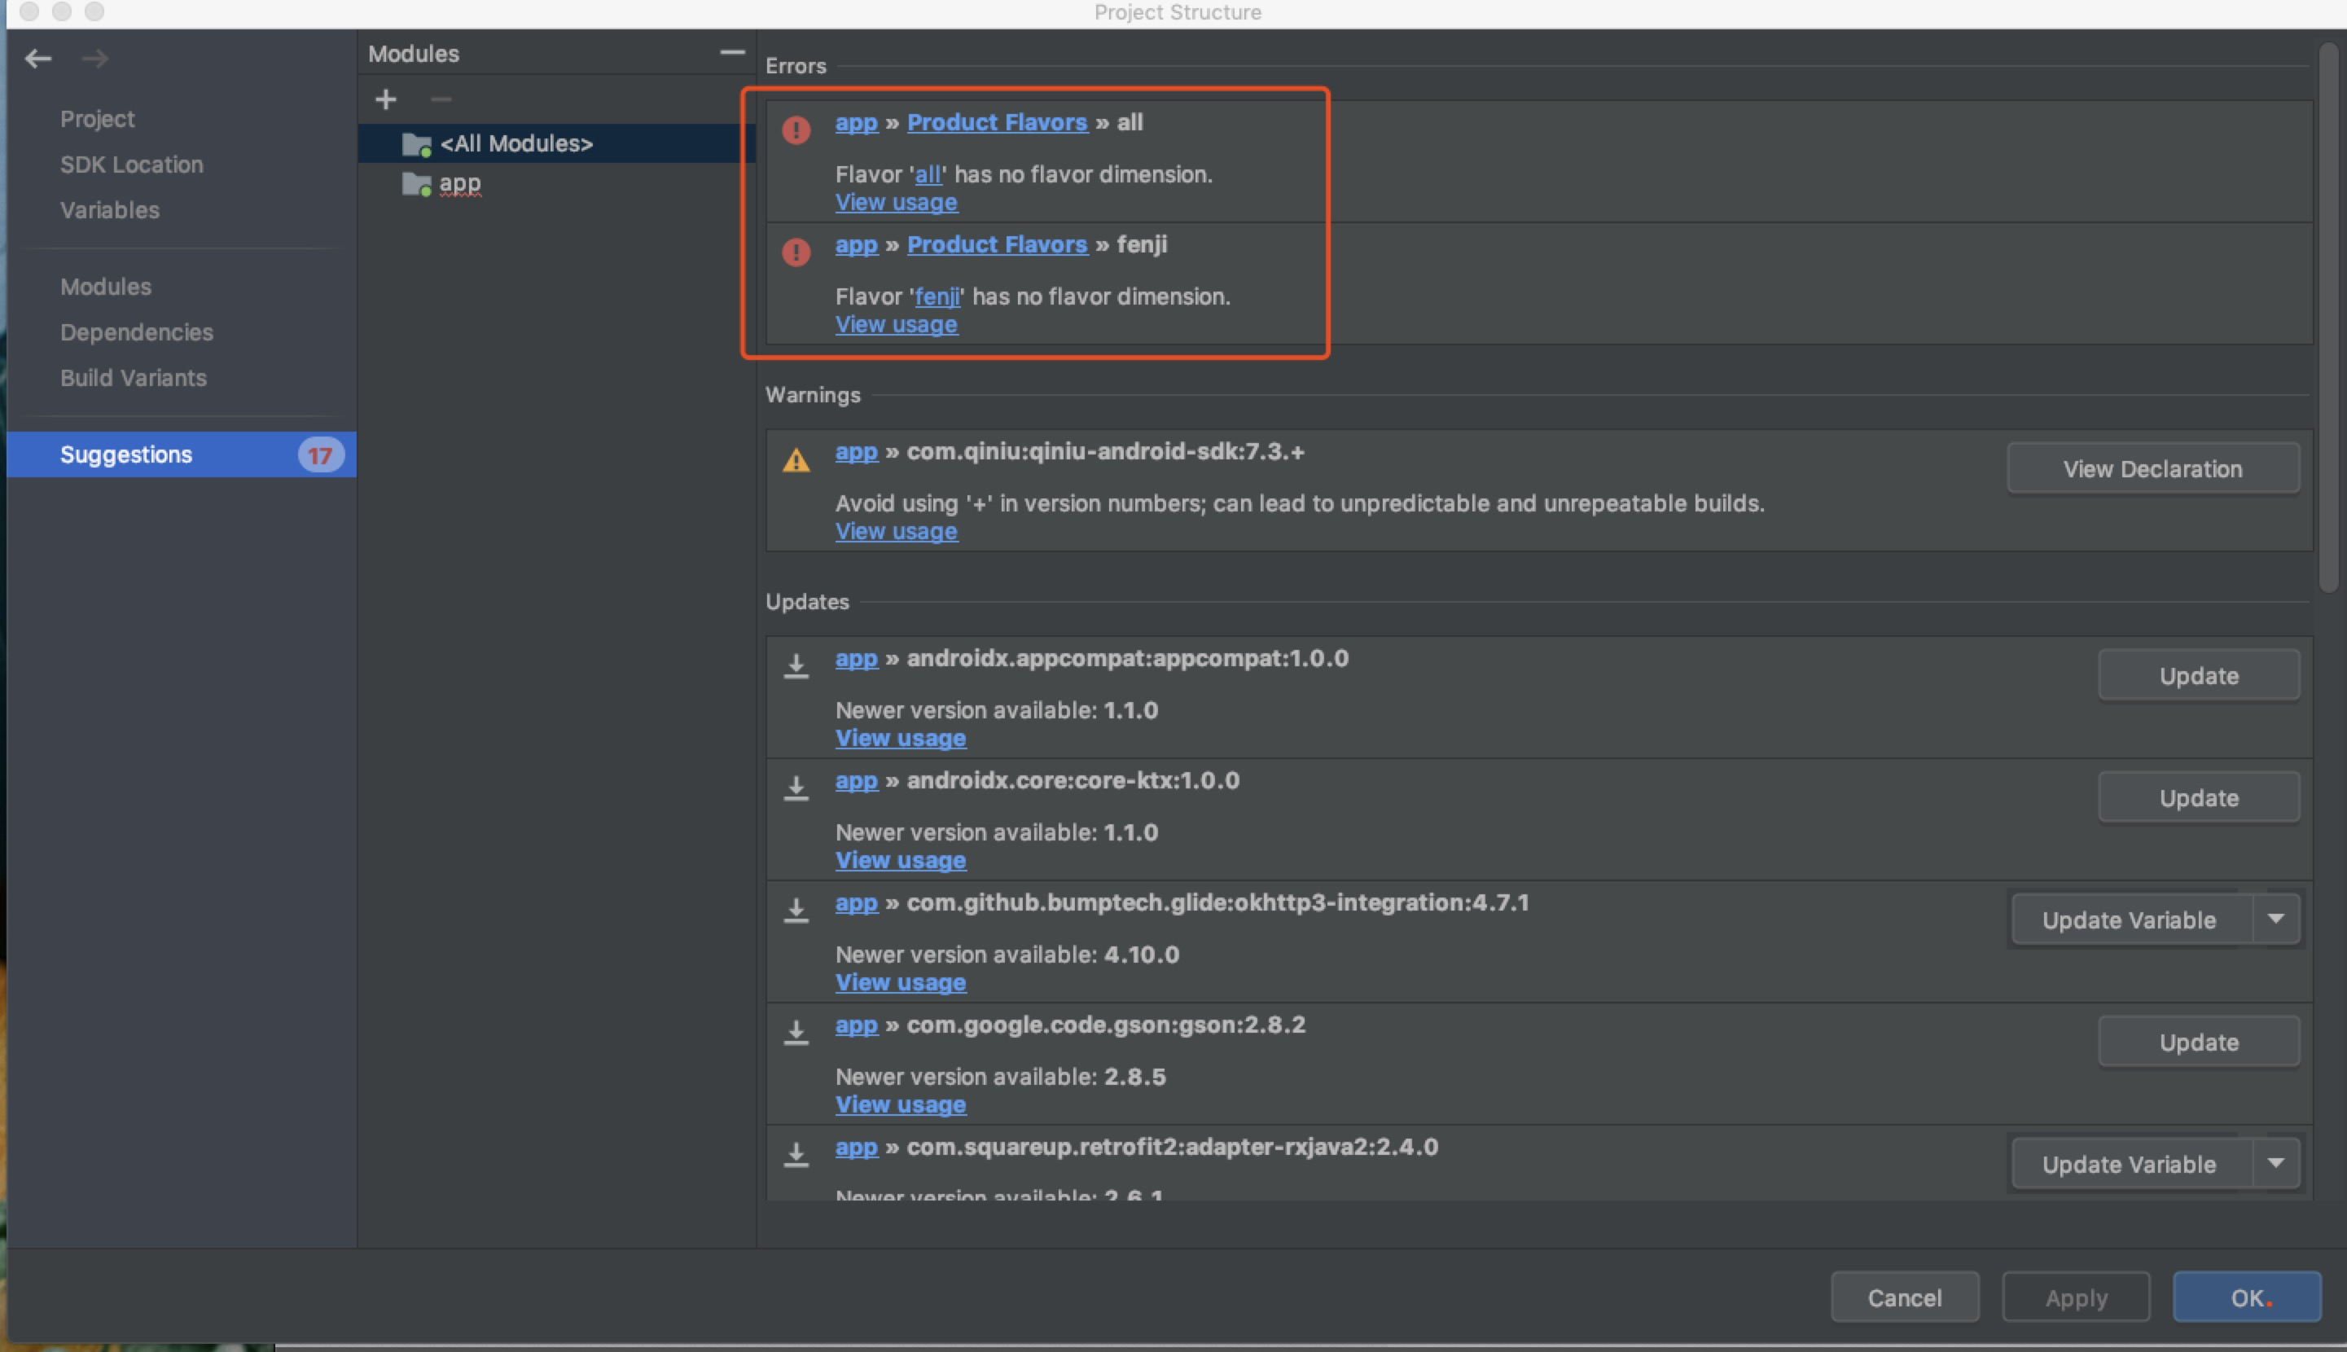2347x1352 pixels.
Task: Click the error icon beside flavor 'all'
Action: (x=796, y=131)
